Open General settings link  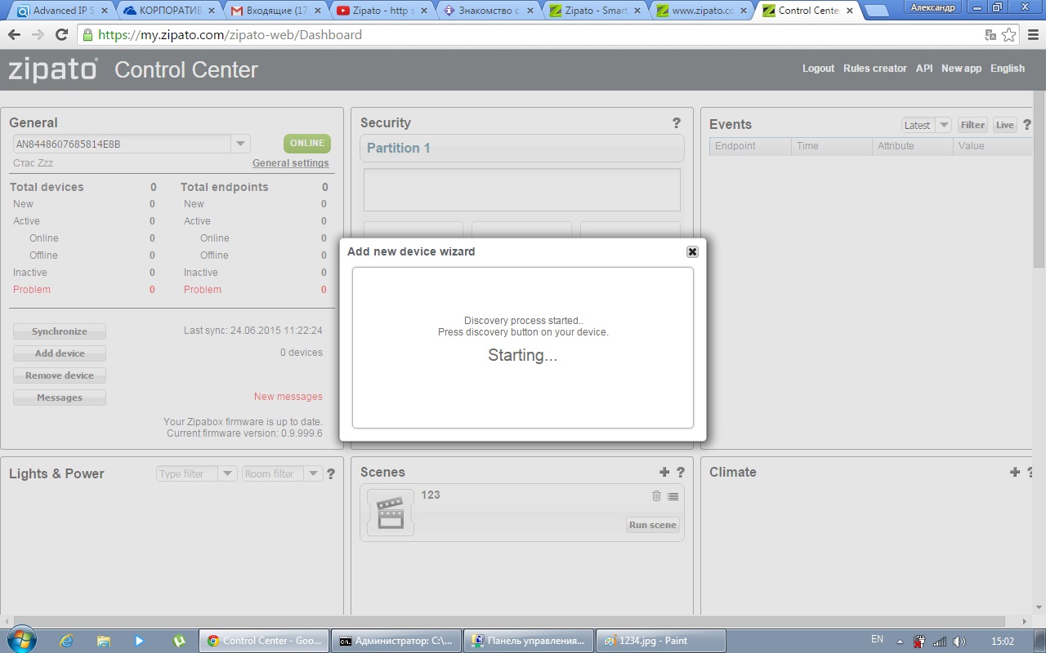tap(290, 163)
